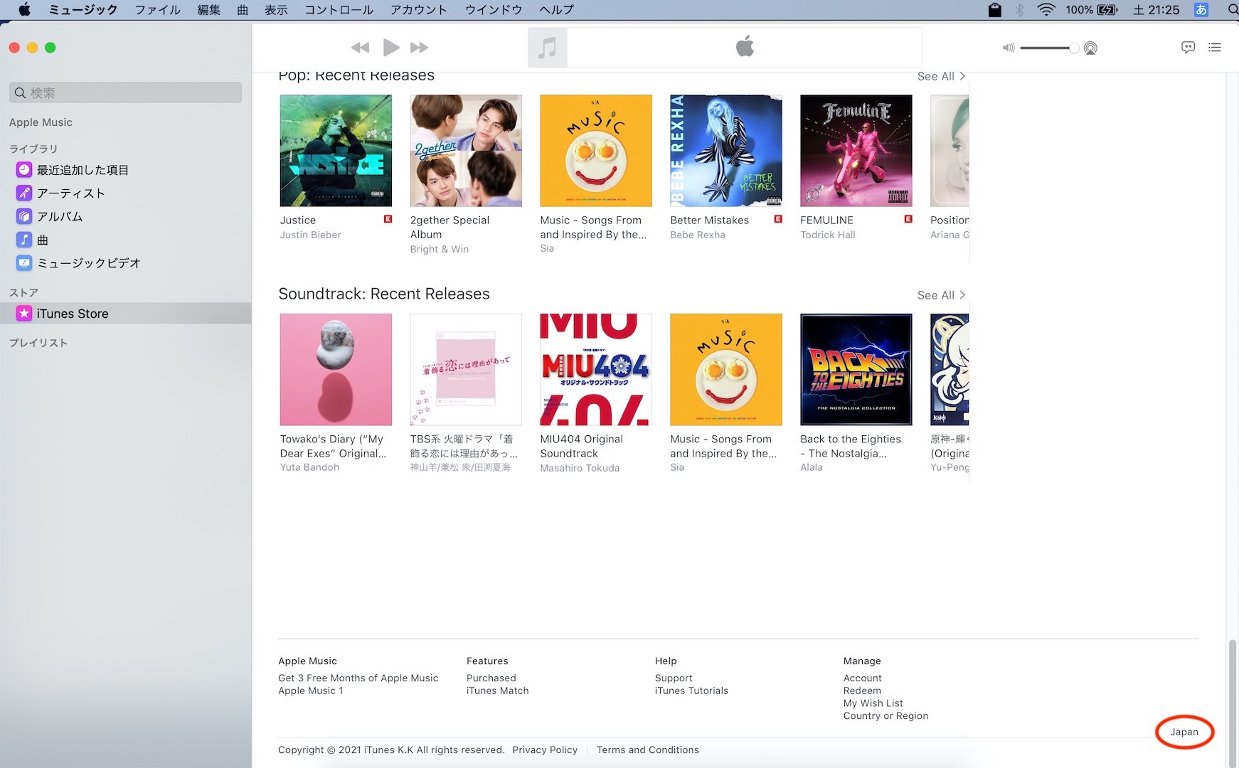
Task: Expand See All for Pop: Recent Releases
Action: coord(941,76)
